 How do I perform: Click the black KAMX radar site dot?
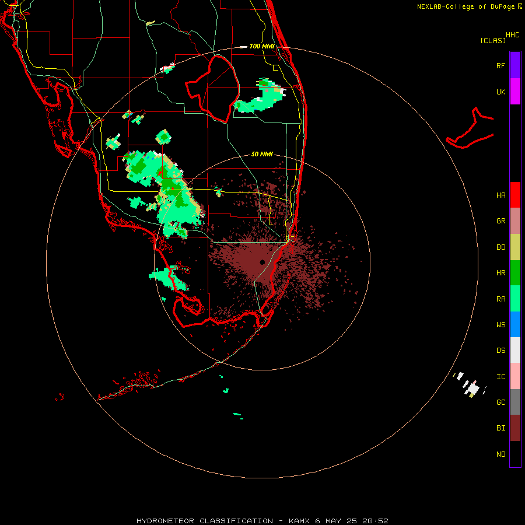262,262
